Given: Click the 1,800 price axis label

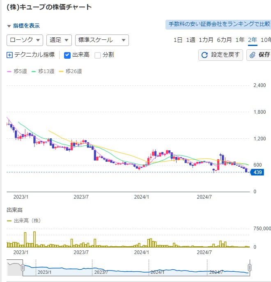Looking at the screenshot, I should click(260, 112).
